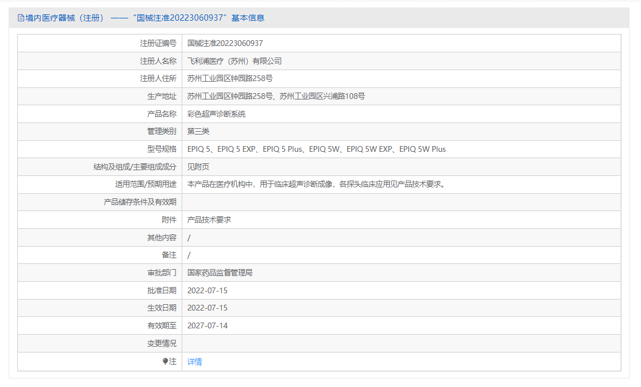Viewport: 641px width, 387px height.
Task: Click expiry date 2027-07-14
Action: tap(208, 325)
